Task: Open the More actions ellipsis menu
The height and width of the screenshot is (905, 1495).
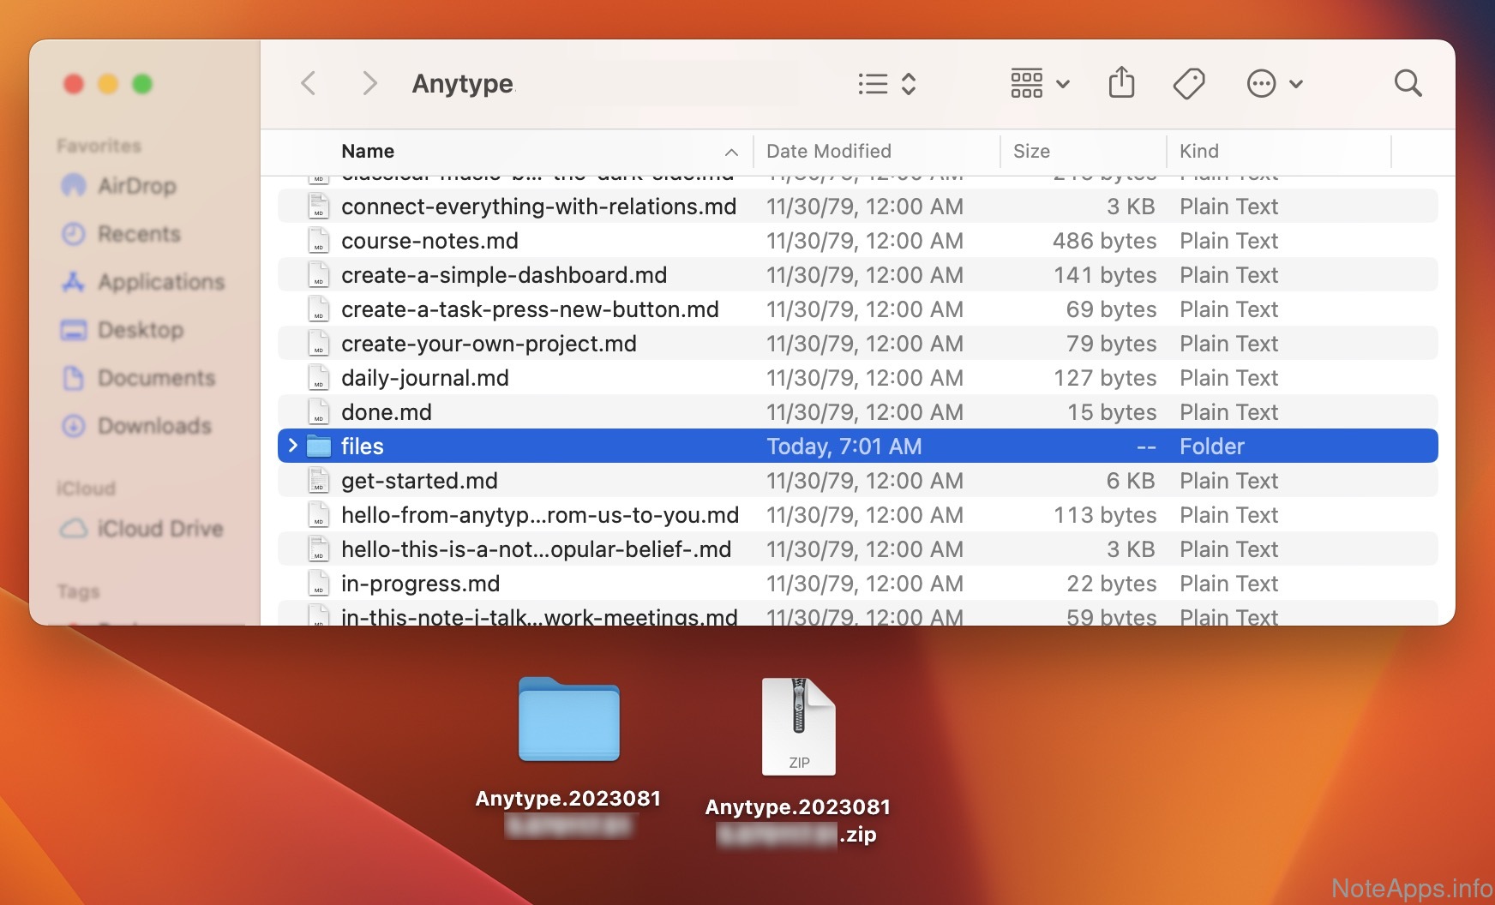Action: [x=1274, y=83]
